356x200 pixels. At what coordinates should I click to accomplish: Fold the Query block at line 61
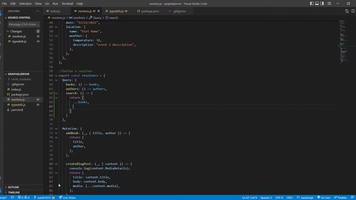click(x=56, y=80)
